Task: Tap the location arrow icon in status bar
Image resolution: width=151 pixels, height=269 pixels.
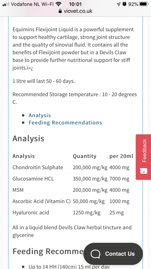Action: point(118,4)
